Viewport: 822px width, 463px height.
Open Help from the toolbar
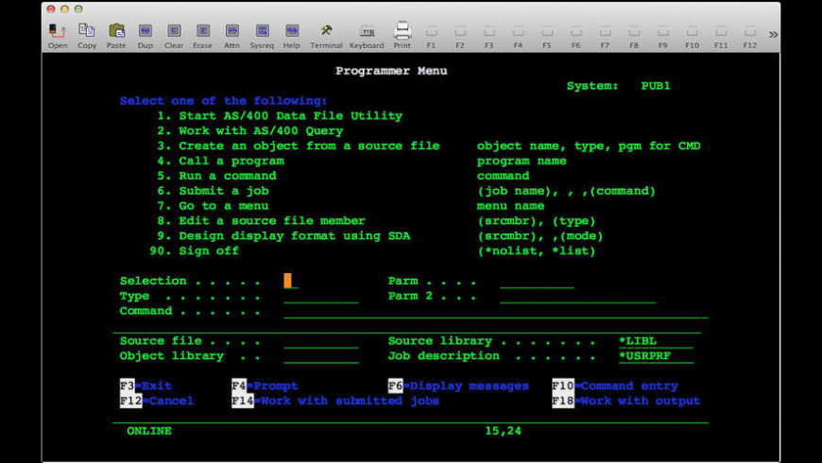tap(291, 35)
